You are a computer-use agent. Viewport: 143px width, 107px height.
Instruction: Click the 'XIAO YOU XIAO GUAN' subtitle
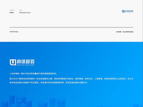pyautogui.click(x=26, y=65)
